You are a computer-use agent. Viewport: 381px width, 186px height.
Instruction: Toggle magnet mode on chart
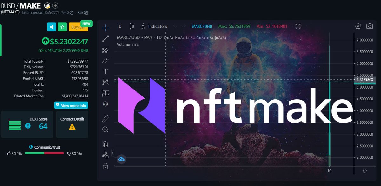click(x=105, y=144)
